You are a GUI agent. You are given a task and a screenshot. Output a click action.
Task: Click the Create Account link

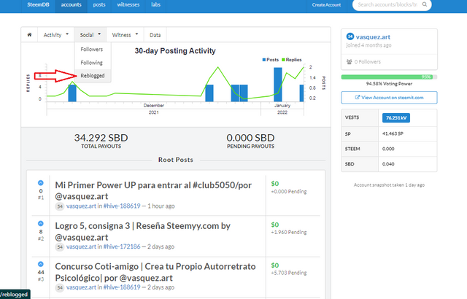[326, 5]
